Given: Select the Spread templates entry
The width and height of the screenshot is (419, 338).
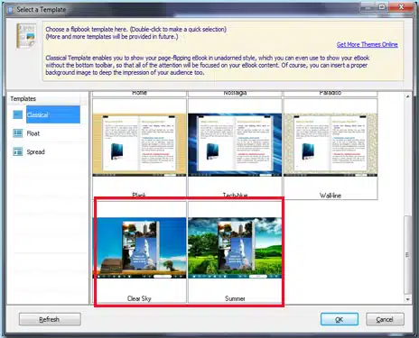Looking at the screenshot, I should pyautogui.click(x=35, y=152).
